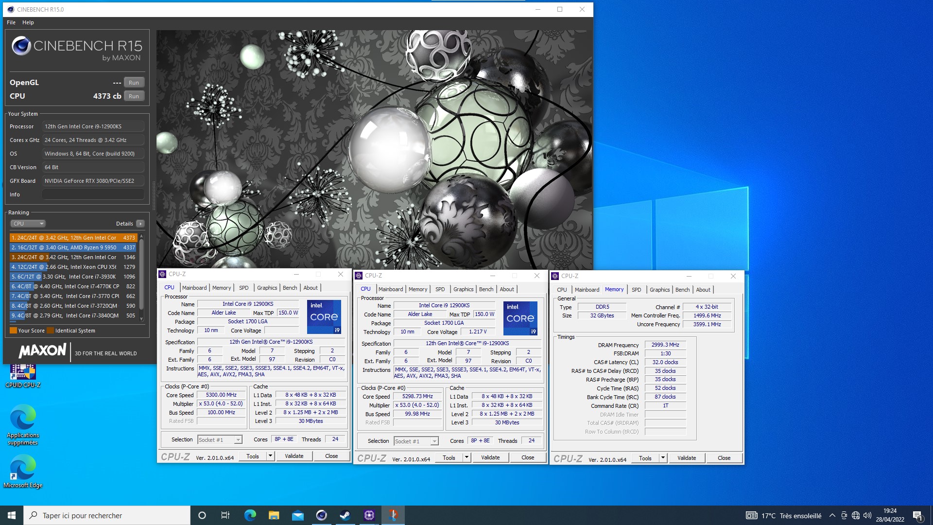This screenshot has height=525, width=933.
Task: Click the Intel Core i9 logo in first CPU-Z window
Action: [x=324, y=317]
